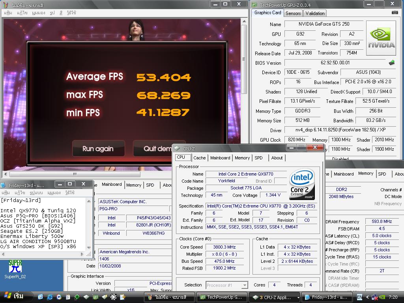Click the system tray clock 7:20

pyautogui.click(x=393, y=297)
